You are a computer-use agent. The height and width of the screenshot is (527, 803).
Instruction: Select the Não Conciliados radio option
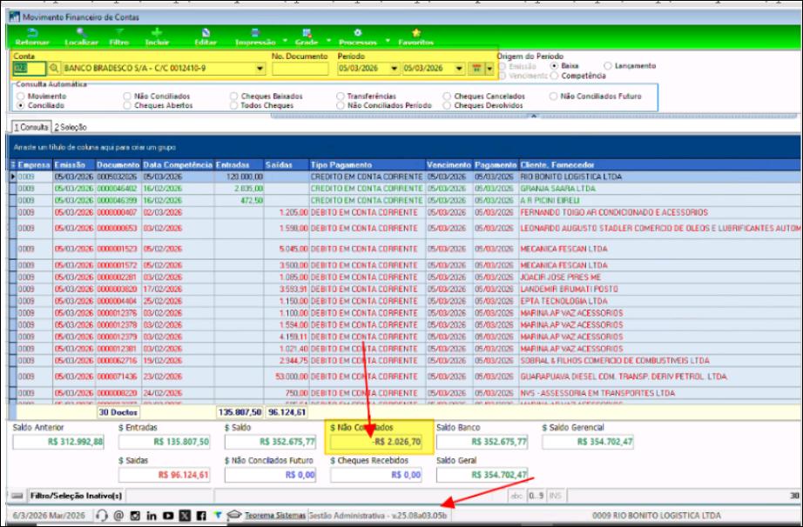[x=127, y=97]
